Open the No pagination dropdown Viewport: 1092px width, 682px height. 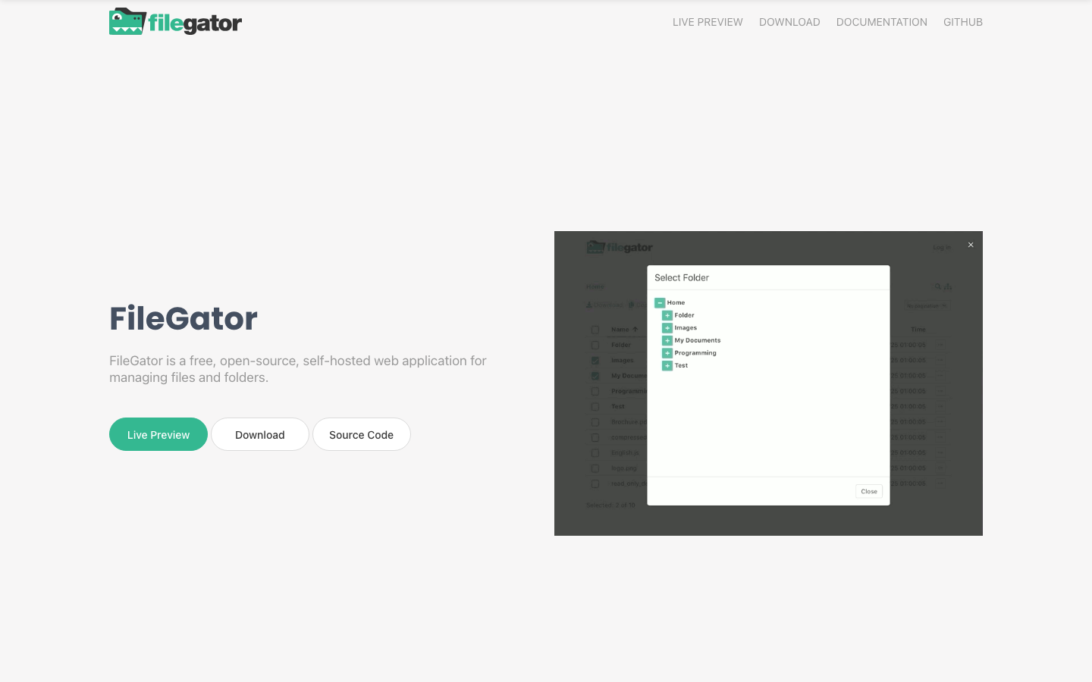[926, 306]
